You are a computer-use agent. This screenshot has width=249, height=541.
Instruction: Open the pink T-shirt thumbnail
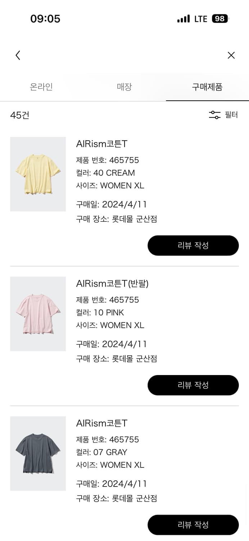pyautogui.click(x=38, y=314)
